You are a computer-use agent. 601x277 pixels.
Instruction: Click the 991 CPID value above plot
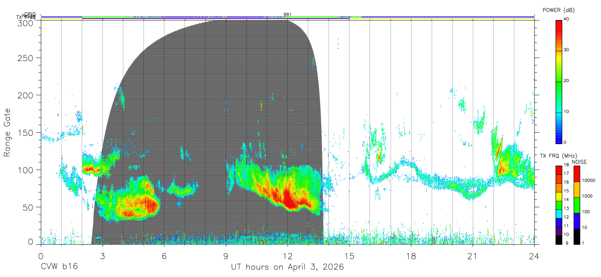pos(287,15)
